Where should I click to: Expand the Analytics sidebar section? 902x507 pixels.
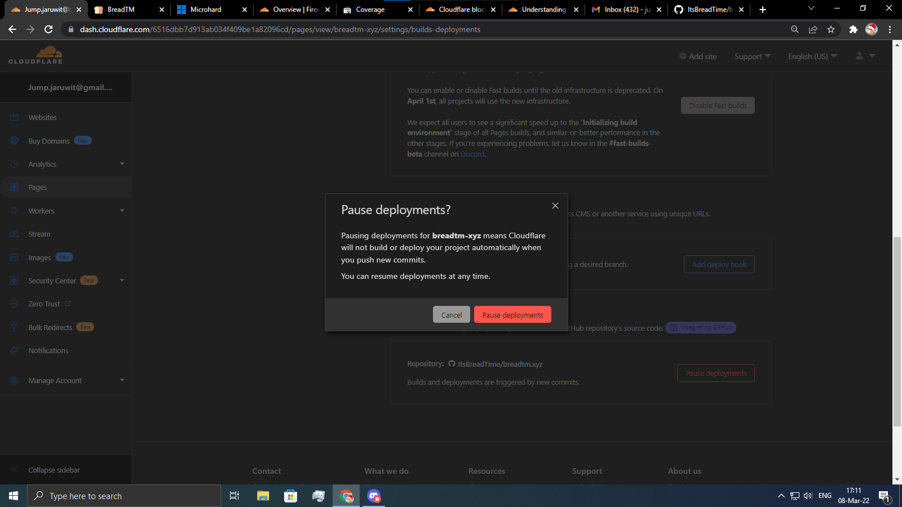pyautogui.click(x=122, y=164)
